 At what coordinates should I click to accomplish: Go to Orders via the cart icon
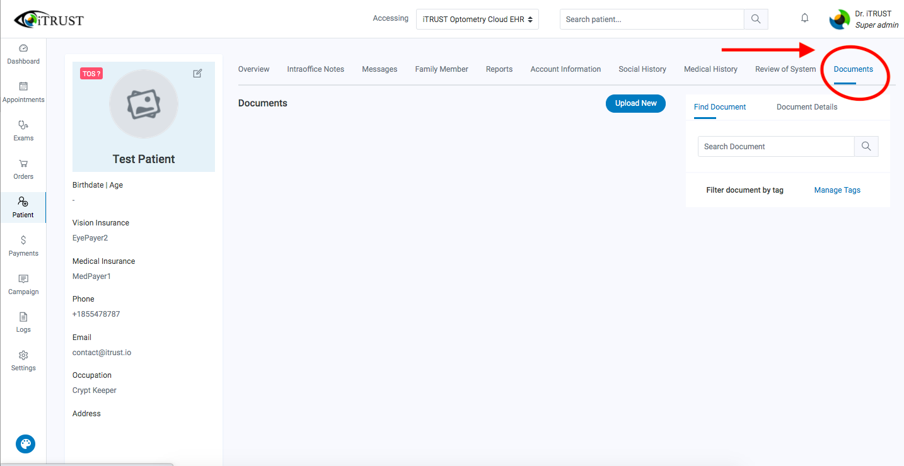point(23,169)
